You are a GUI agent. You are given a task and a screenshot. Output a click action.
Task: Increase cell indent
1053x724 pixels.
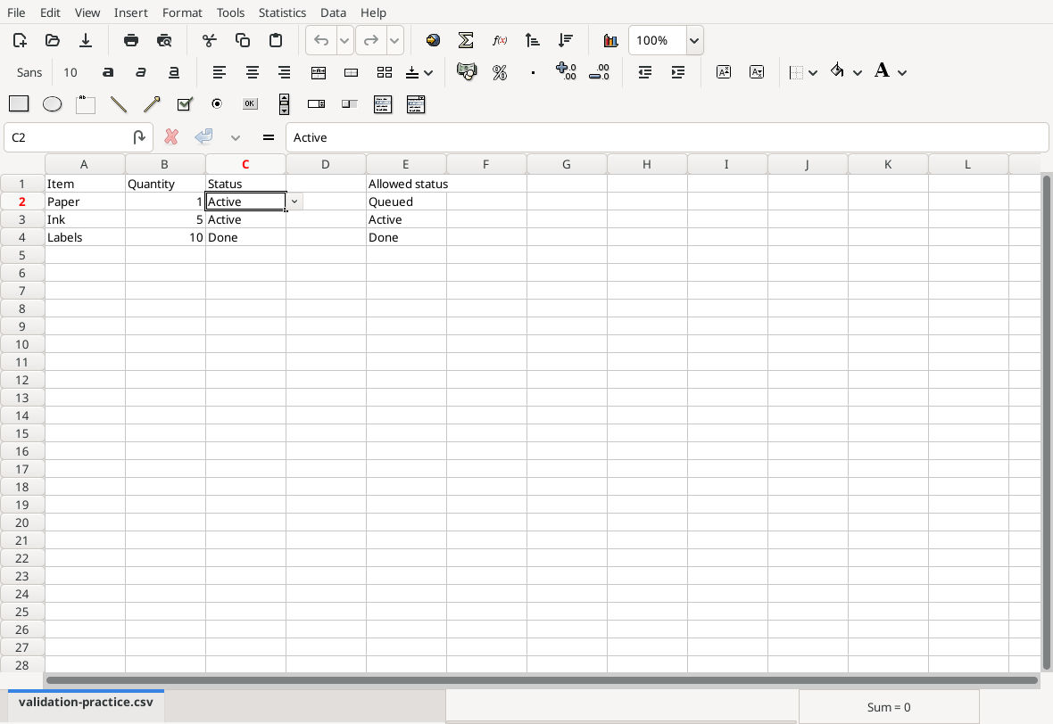coord(677,72)
